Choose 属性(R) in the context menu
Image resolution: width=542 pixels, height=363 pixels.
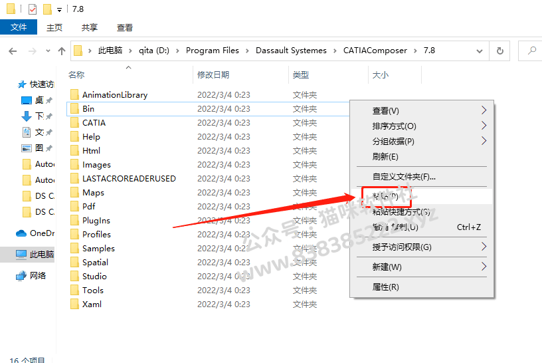pos(422,287)
